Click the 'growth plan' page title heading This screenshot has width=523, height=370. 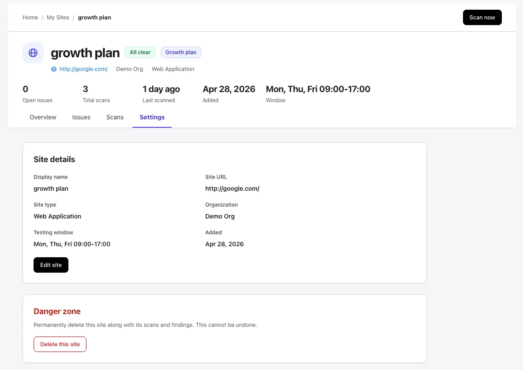tap(85, 53)
